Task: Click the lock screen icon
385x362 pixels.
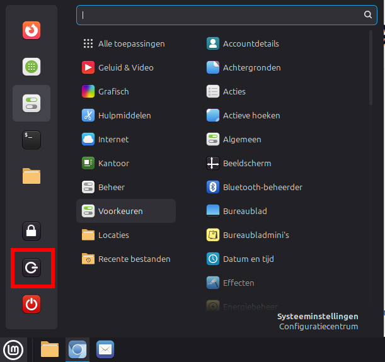Action: point(32,231)
